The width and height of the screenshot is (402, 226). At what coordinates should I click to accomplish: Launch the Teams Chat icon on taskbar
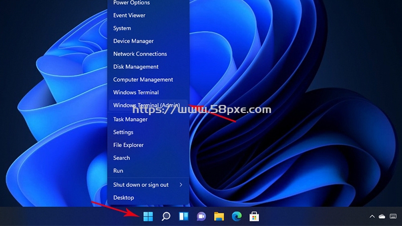click(x=202, y=216)
